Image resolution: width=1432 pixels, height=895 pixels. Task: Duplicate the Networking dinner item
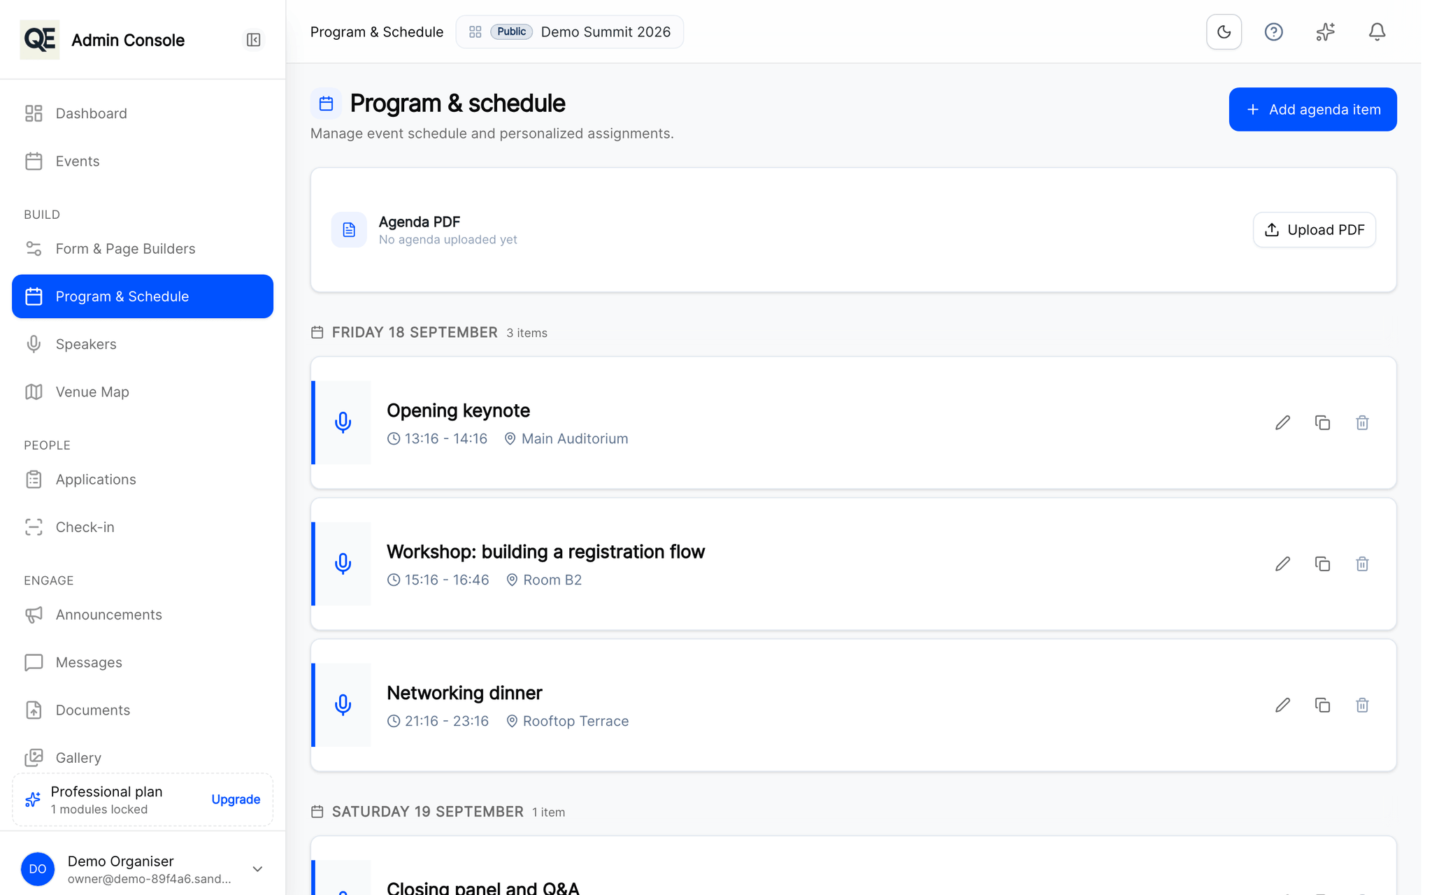click(x=1322, y=705)
